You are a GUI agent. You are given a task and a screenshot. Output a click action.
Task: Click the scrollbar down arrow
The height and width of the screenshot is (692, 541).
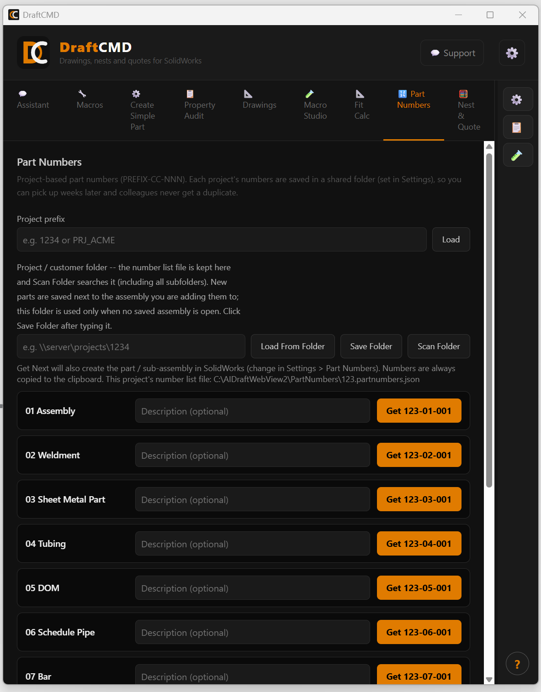(489, 680)
